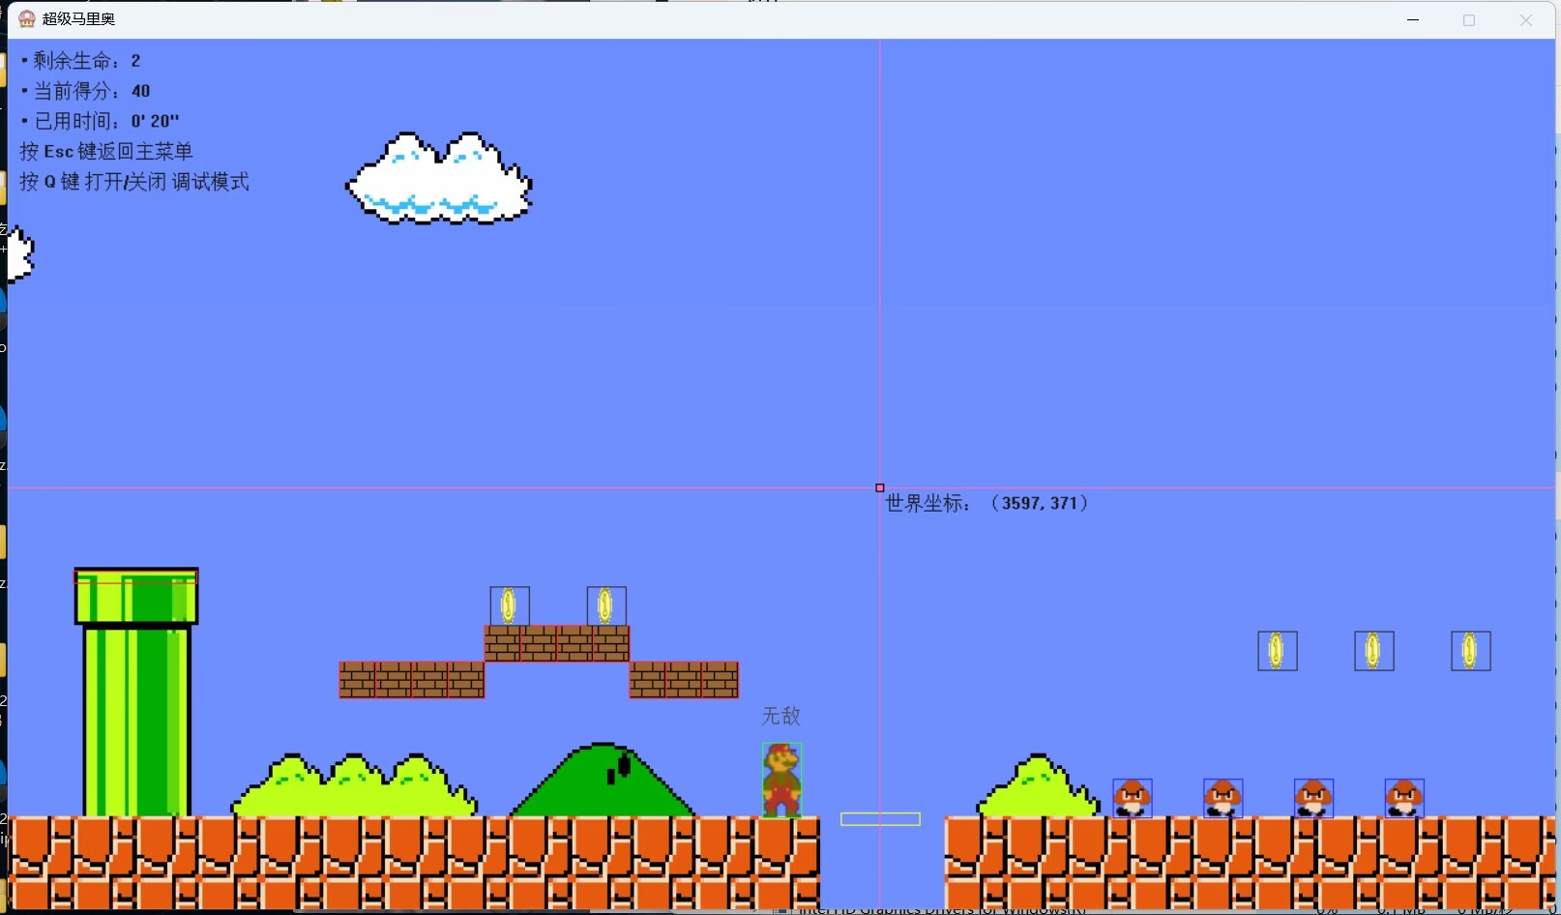Click the 无敌 label above Mario
This screenshot has height=915, width=1561.
tap(780, 716)
